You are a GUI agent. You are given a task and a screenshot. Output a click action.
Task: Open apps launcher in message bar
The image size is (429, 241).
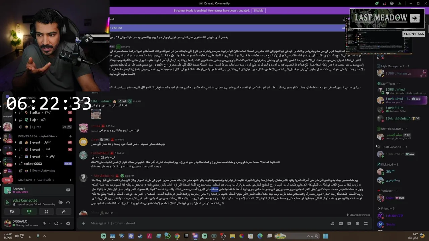366,223
